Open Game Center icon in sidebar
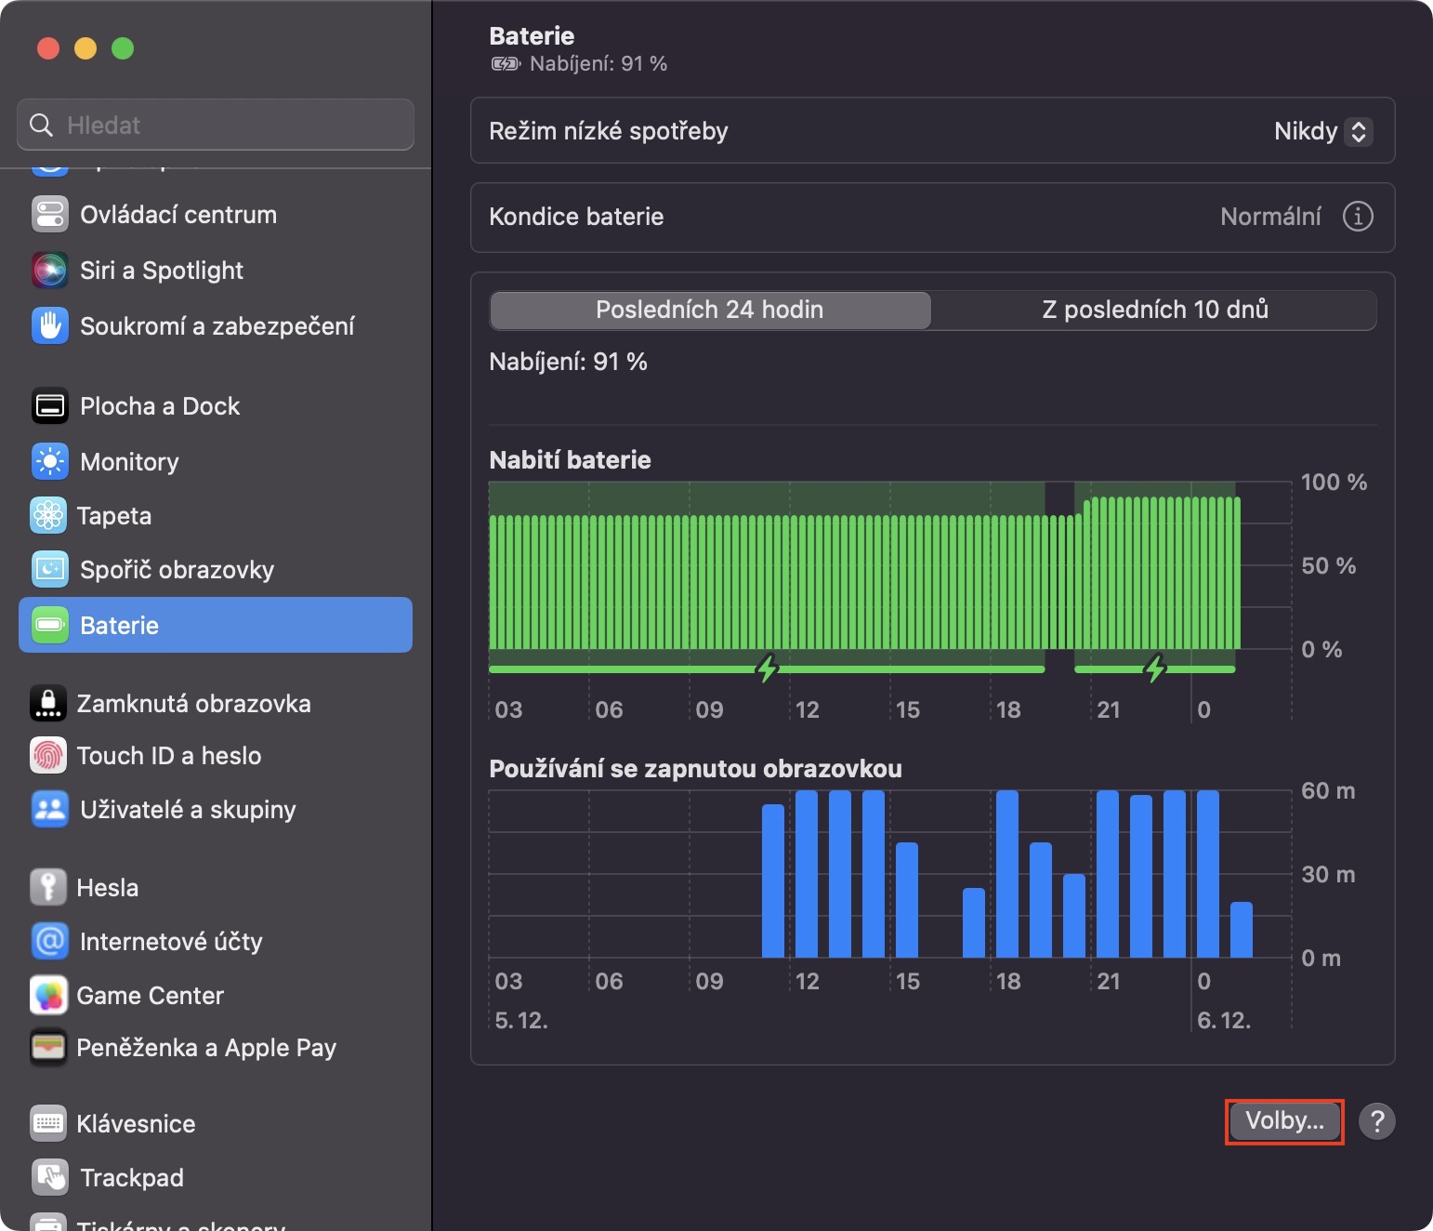 coord(48,996)
